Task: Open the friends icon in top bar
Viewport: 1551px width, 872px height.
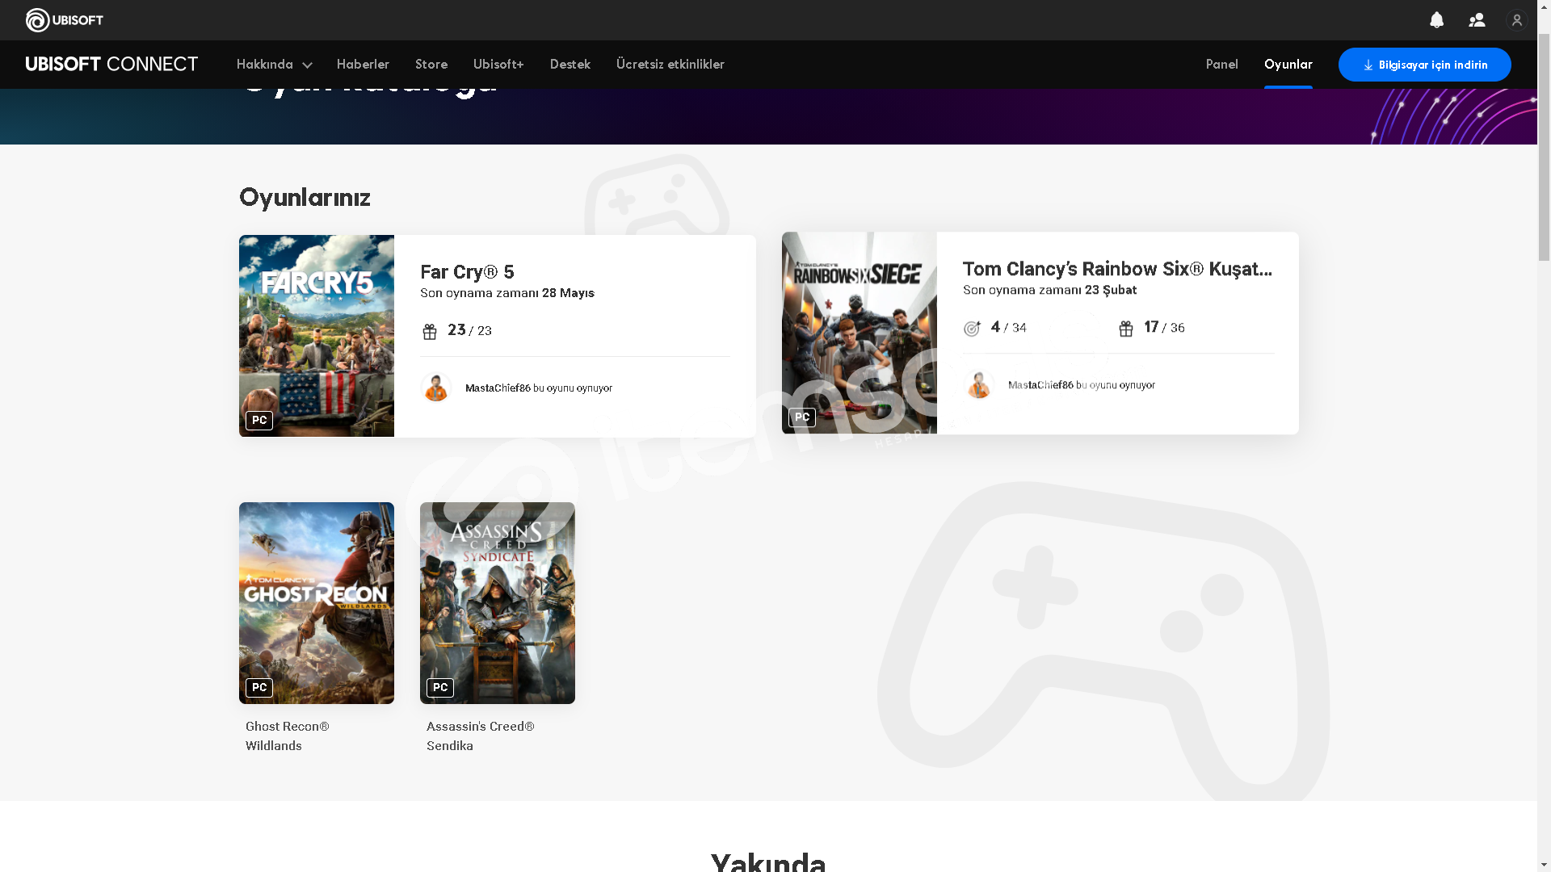Action: [x=1477, y=20]
